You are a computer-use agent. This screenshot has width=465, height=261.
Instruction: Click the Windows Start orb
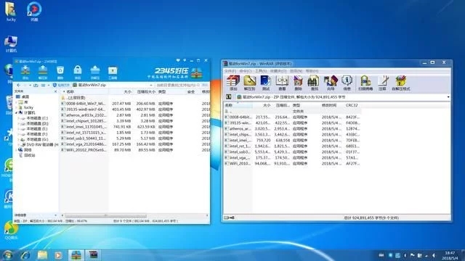pyautogui.click(x=7, y=255)
